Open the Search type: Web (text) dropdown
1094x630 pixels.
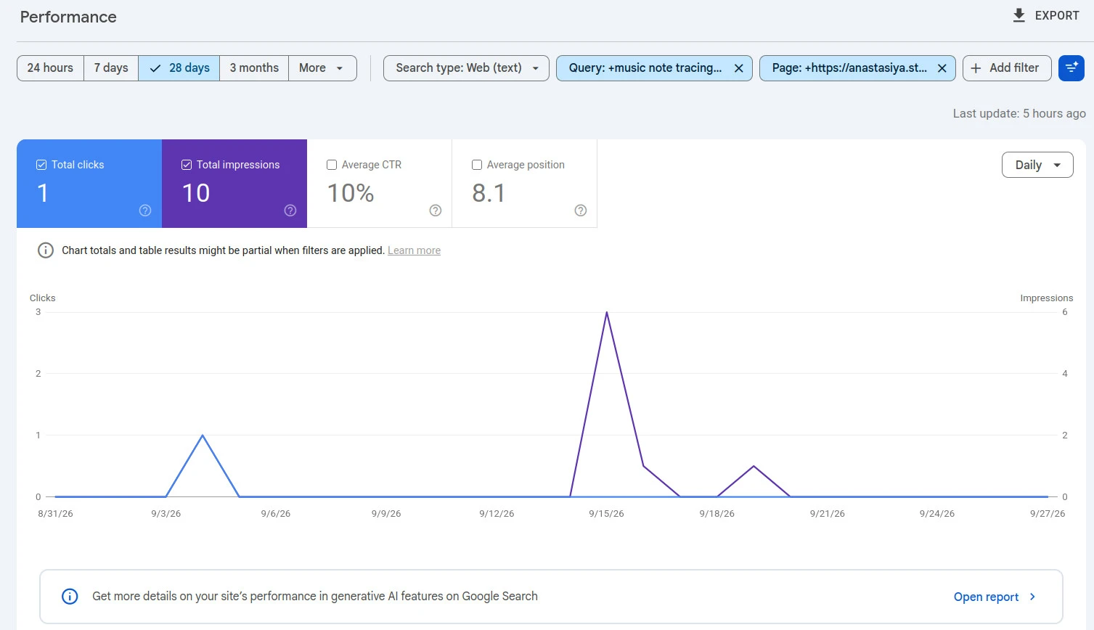pyautogui.click(x=466, y=68)
